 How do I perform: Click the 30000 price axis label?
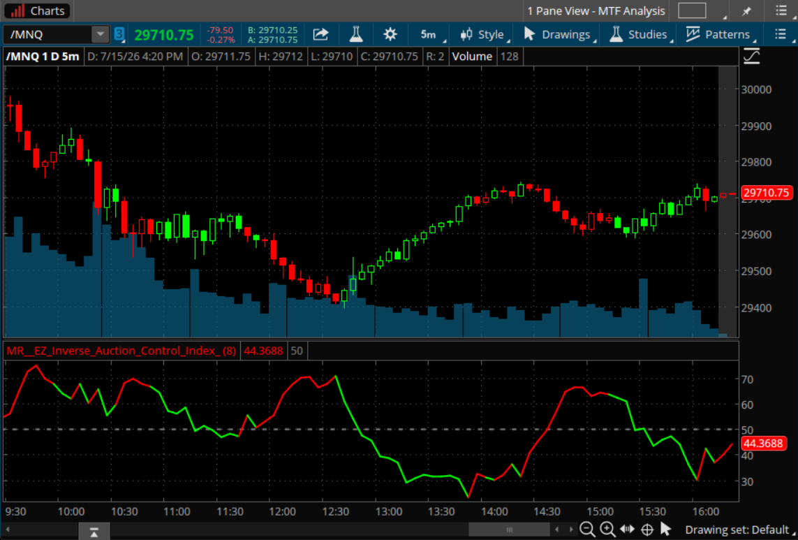756,89
